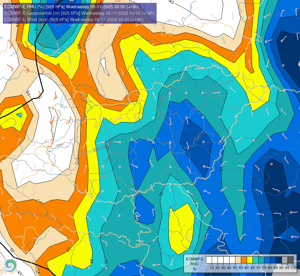Select the 'ECMWF-E Geopotential (m) [925 hPa]' title line

coord(79,13)
